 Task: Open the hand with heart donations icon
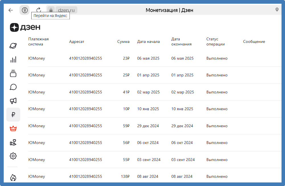click(x=13, y=142)
